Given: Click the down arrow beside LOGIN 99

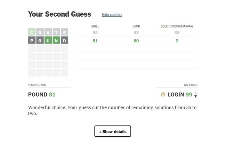Looking at the screenshot, I should [195, 96].
